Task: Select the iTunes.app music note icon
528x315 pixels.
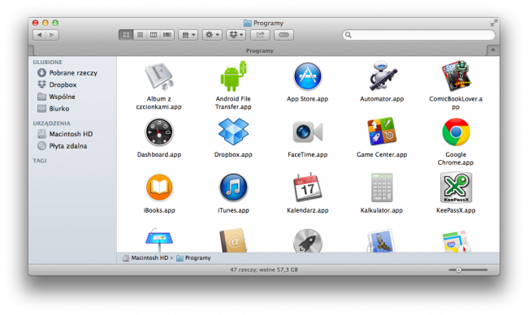Action: 233,188
